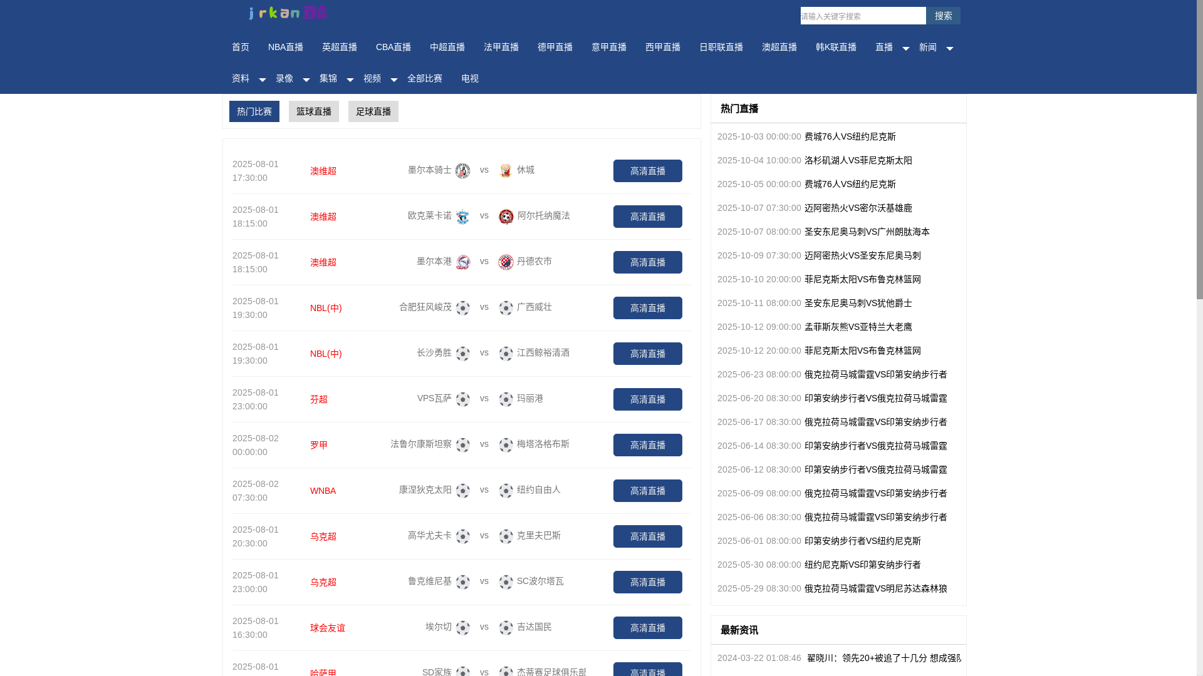Click VPS瓦萨 ball icon
The height and width of the screenshot is (676, 1203).
point(463,399)
